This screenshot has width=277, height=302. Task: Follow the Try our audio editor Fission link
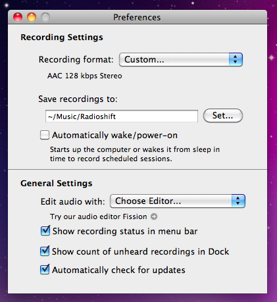(99, 216)
